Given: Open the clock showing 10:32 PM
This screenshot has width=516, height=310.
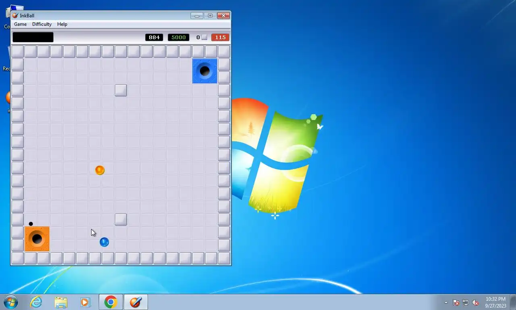Looking at the screenshot, I should click(495, 302).
